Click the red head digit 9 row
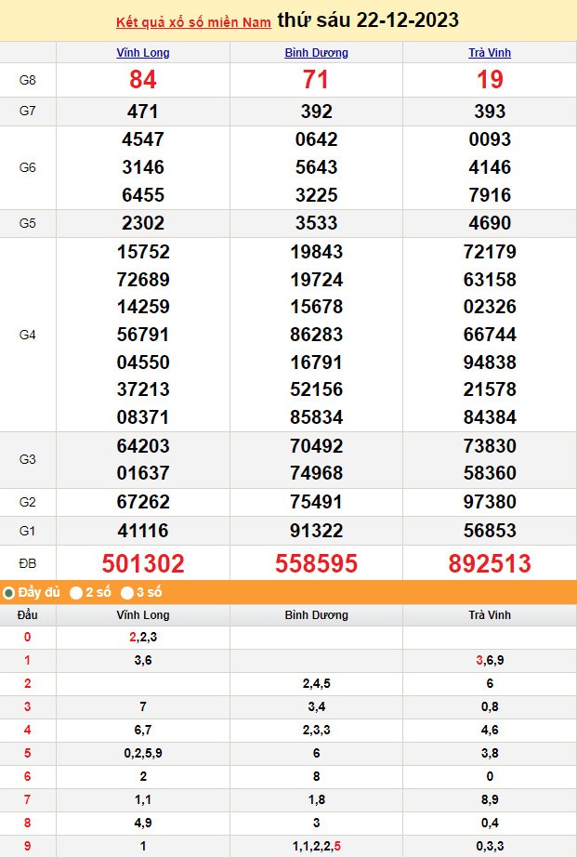This screenshot has height=857, width=577. tap(288, 846)
